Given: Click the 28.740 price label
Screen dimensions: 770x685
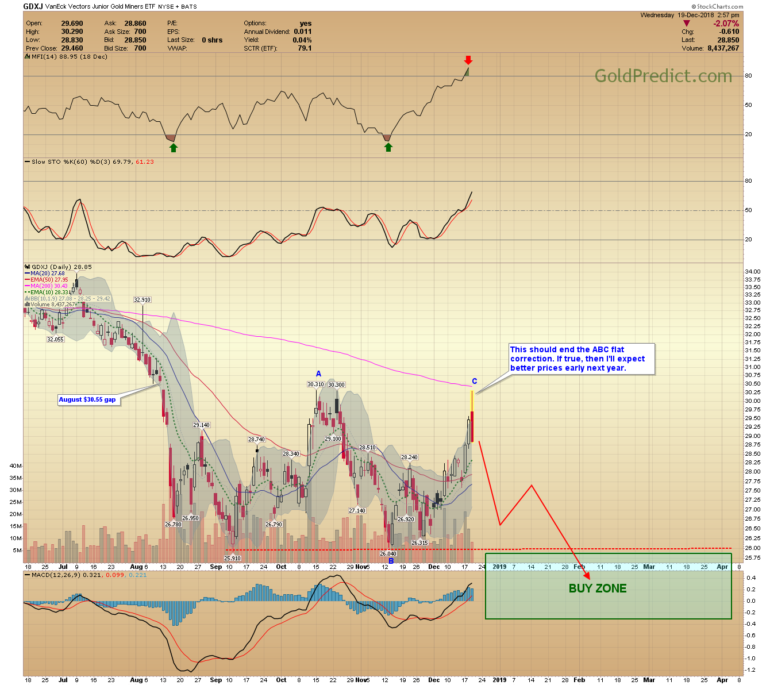Looking at the screenshot, I should point(256,440).
